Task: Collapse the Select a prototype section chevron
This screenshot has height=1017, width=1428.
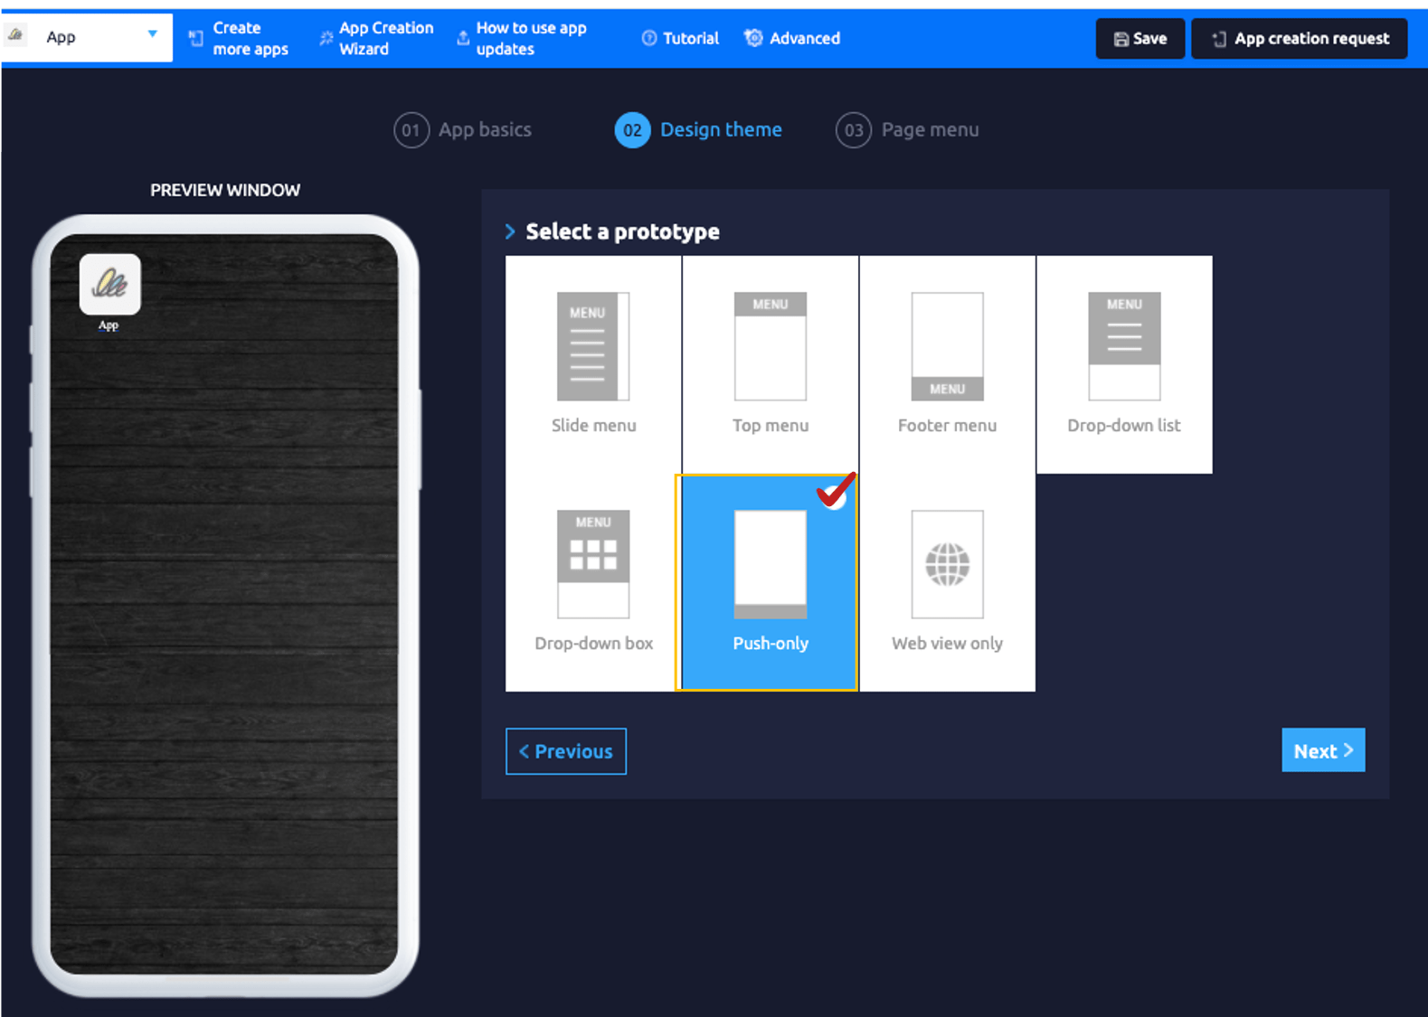Action: [511, 231]
